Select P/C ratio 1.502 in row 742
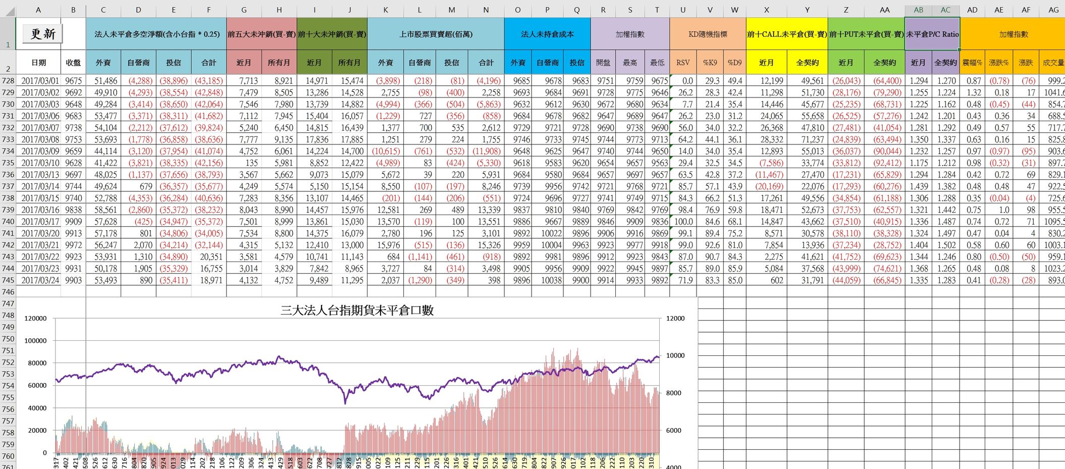This screenshot has height=469, width=1065. (946, 245)
